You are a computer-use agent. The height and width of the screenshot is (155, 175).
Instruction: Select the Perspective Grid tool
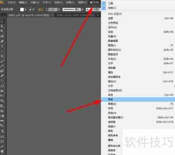(x=2, y=106)
